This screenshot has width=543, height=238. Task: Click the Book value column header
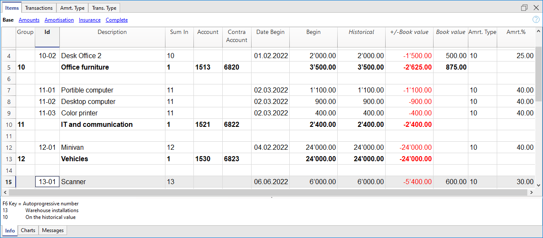click(x=451, y=32)
